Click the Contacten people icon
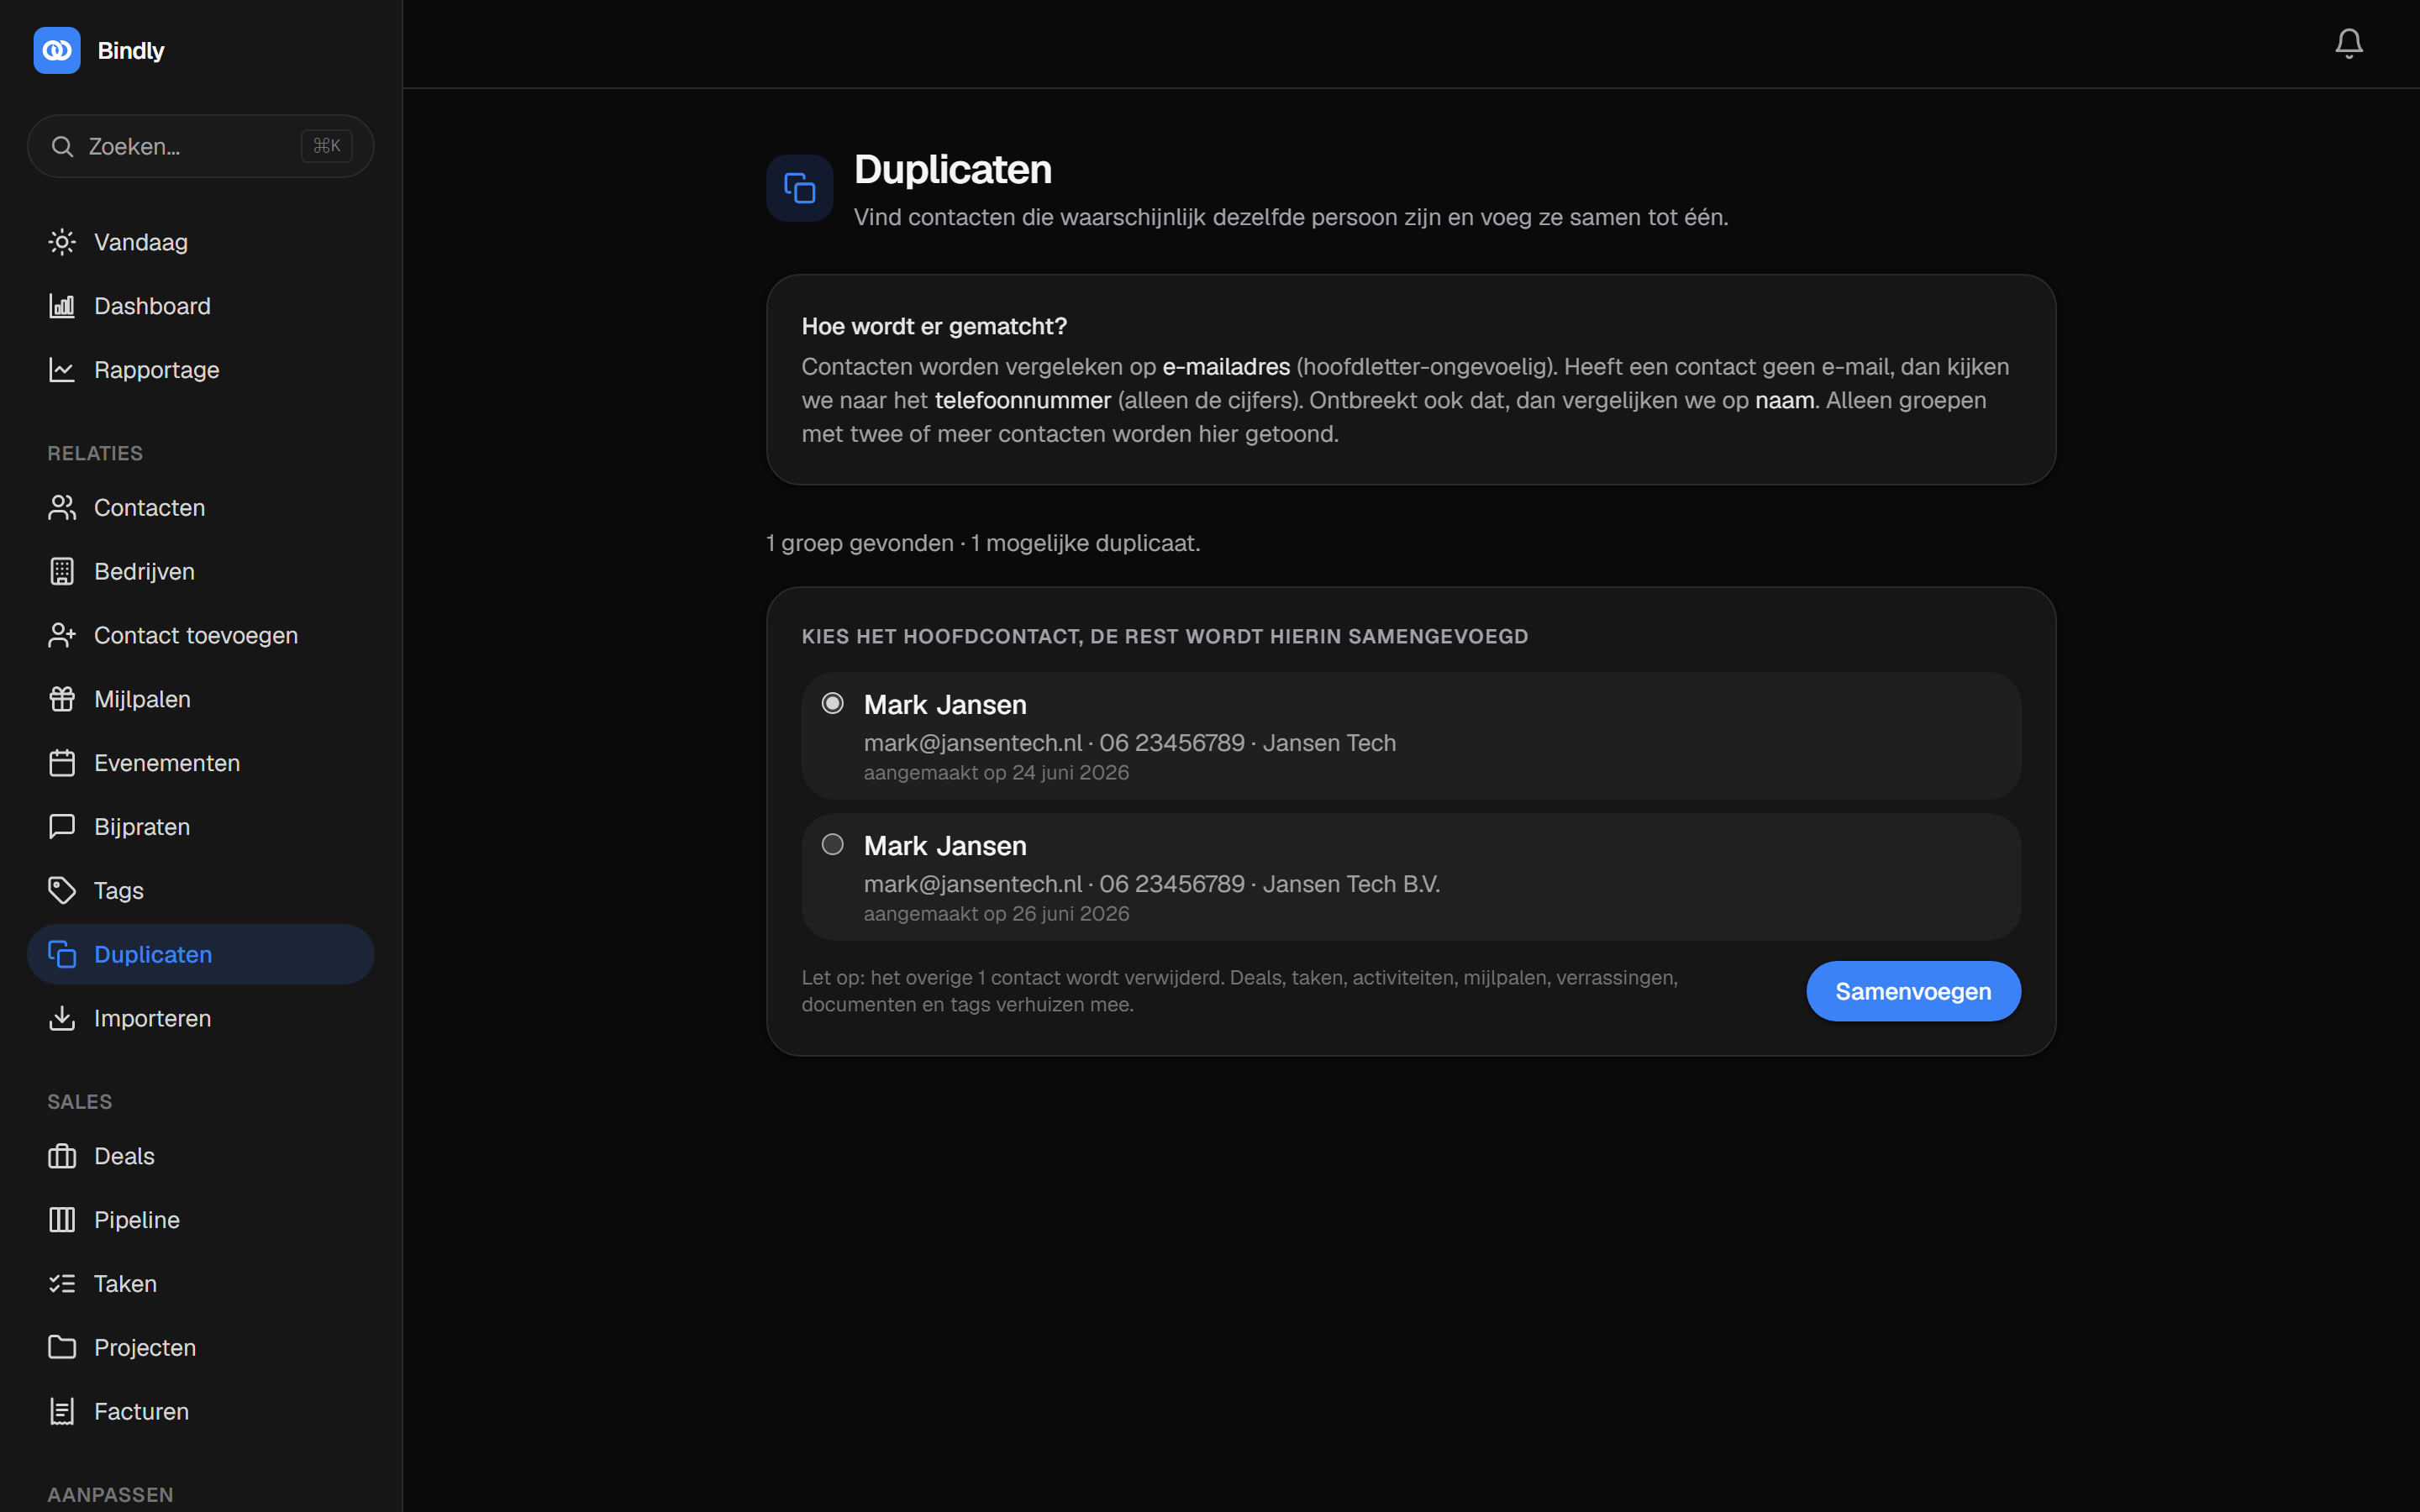The width and height of the screenshot is (2420, 1512). pyautogui.click(x=62, y=508)
